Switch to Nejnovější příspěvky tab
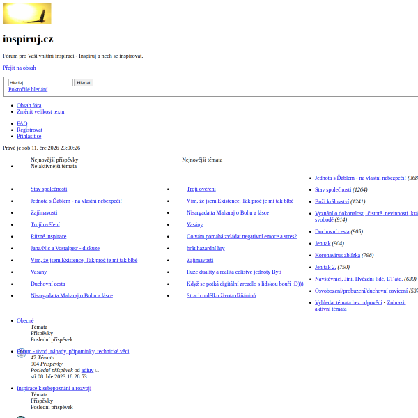 pyautogui.click(x=54, y=160)
